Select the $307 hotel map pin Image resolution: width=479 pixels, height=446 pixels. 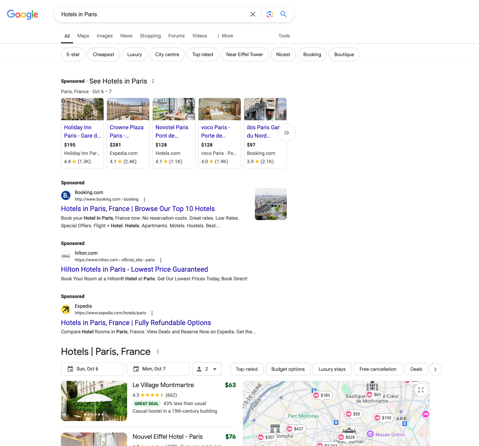(x=267, y=437)
